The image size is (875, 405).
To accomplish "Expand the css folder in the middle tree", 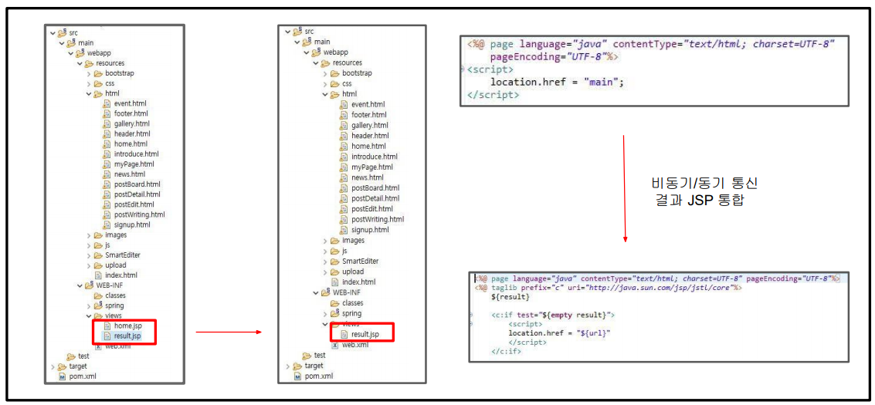I will click(325, 83).
